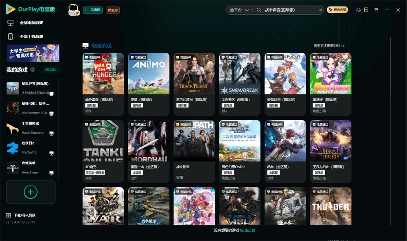The width and height of the screenshot is (407, 241).
Task: Click 全区服 tag under 雷霆一击
Action: click(x=137, y=173)
